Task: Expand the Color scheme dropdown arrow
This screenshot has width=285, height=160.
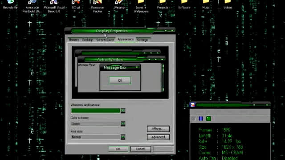Action: point(123,124)
